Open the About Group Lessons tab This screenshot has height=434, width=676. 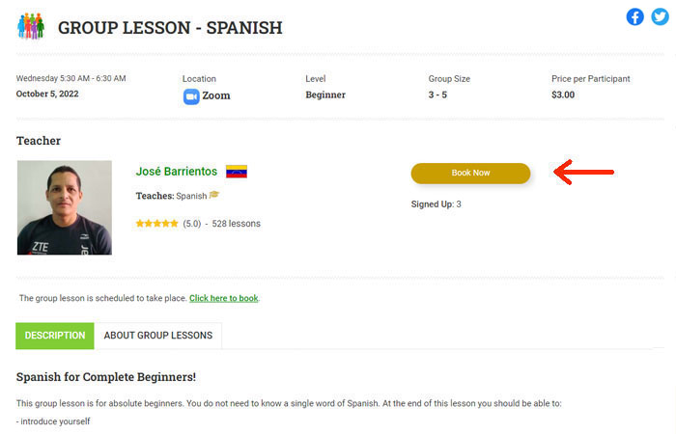click(x=158, y=336)
